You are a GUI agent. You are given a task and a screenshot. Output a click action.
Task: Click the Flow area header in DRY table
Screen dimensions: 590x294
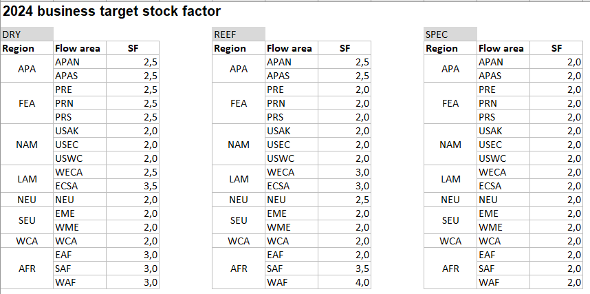point(78,48)
